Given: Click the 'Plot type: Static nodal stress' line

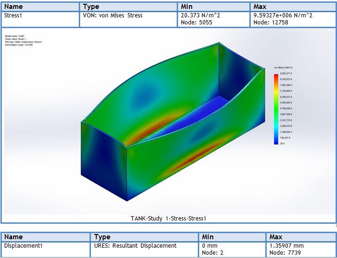Looking at the screenshot, I should (x=23, y=42).
